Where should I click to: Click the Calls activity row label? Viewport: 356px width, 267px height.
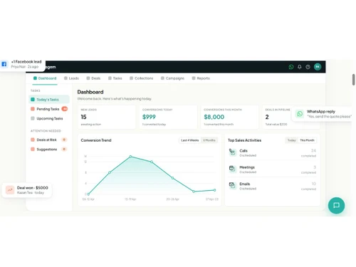[x=244, y=151]
